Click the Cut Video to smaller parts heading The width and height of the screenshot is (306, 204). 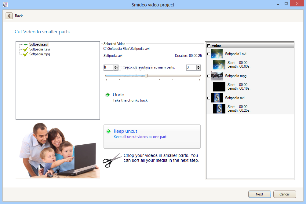(x=42, y=32)
